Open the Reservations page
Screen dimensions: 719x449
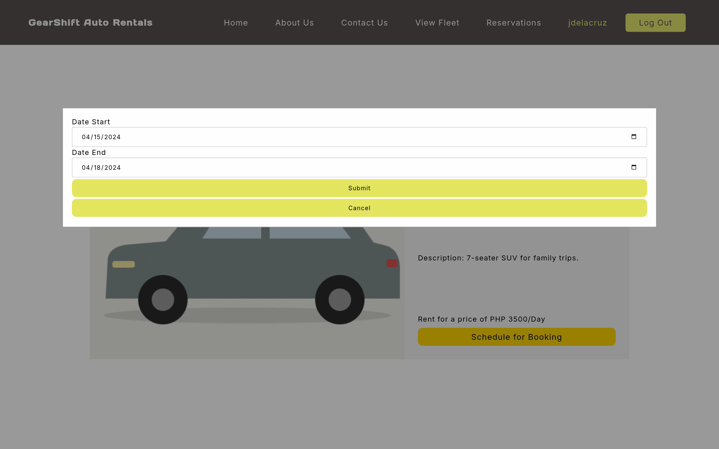[x=514, y=22]
